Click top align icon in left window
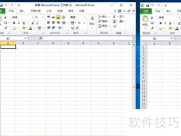 coord(49,17)
